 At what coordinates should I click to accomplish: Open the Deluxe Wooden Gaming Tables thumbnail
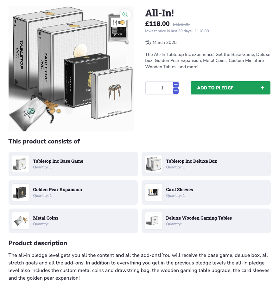(154, 221)
